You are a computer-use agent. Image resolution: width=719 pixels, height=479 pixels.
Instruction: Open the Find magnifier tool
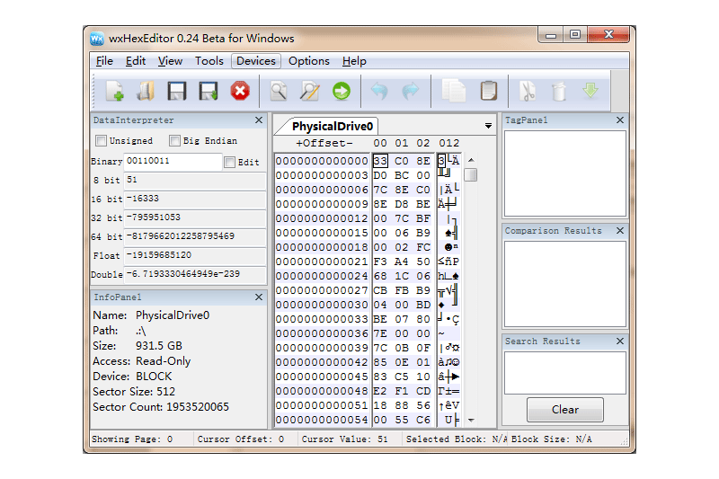[x=279, y=91]
